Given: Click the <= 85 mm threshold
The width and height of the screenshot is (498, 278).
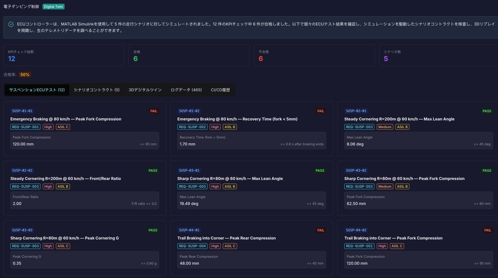Looking at the screenshot, I should [148, 144].
